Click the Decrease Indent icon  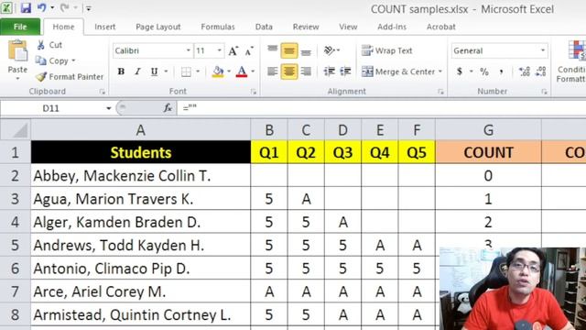[x=330, y=71]
